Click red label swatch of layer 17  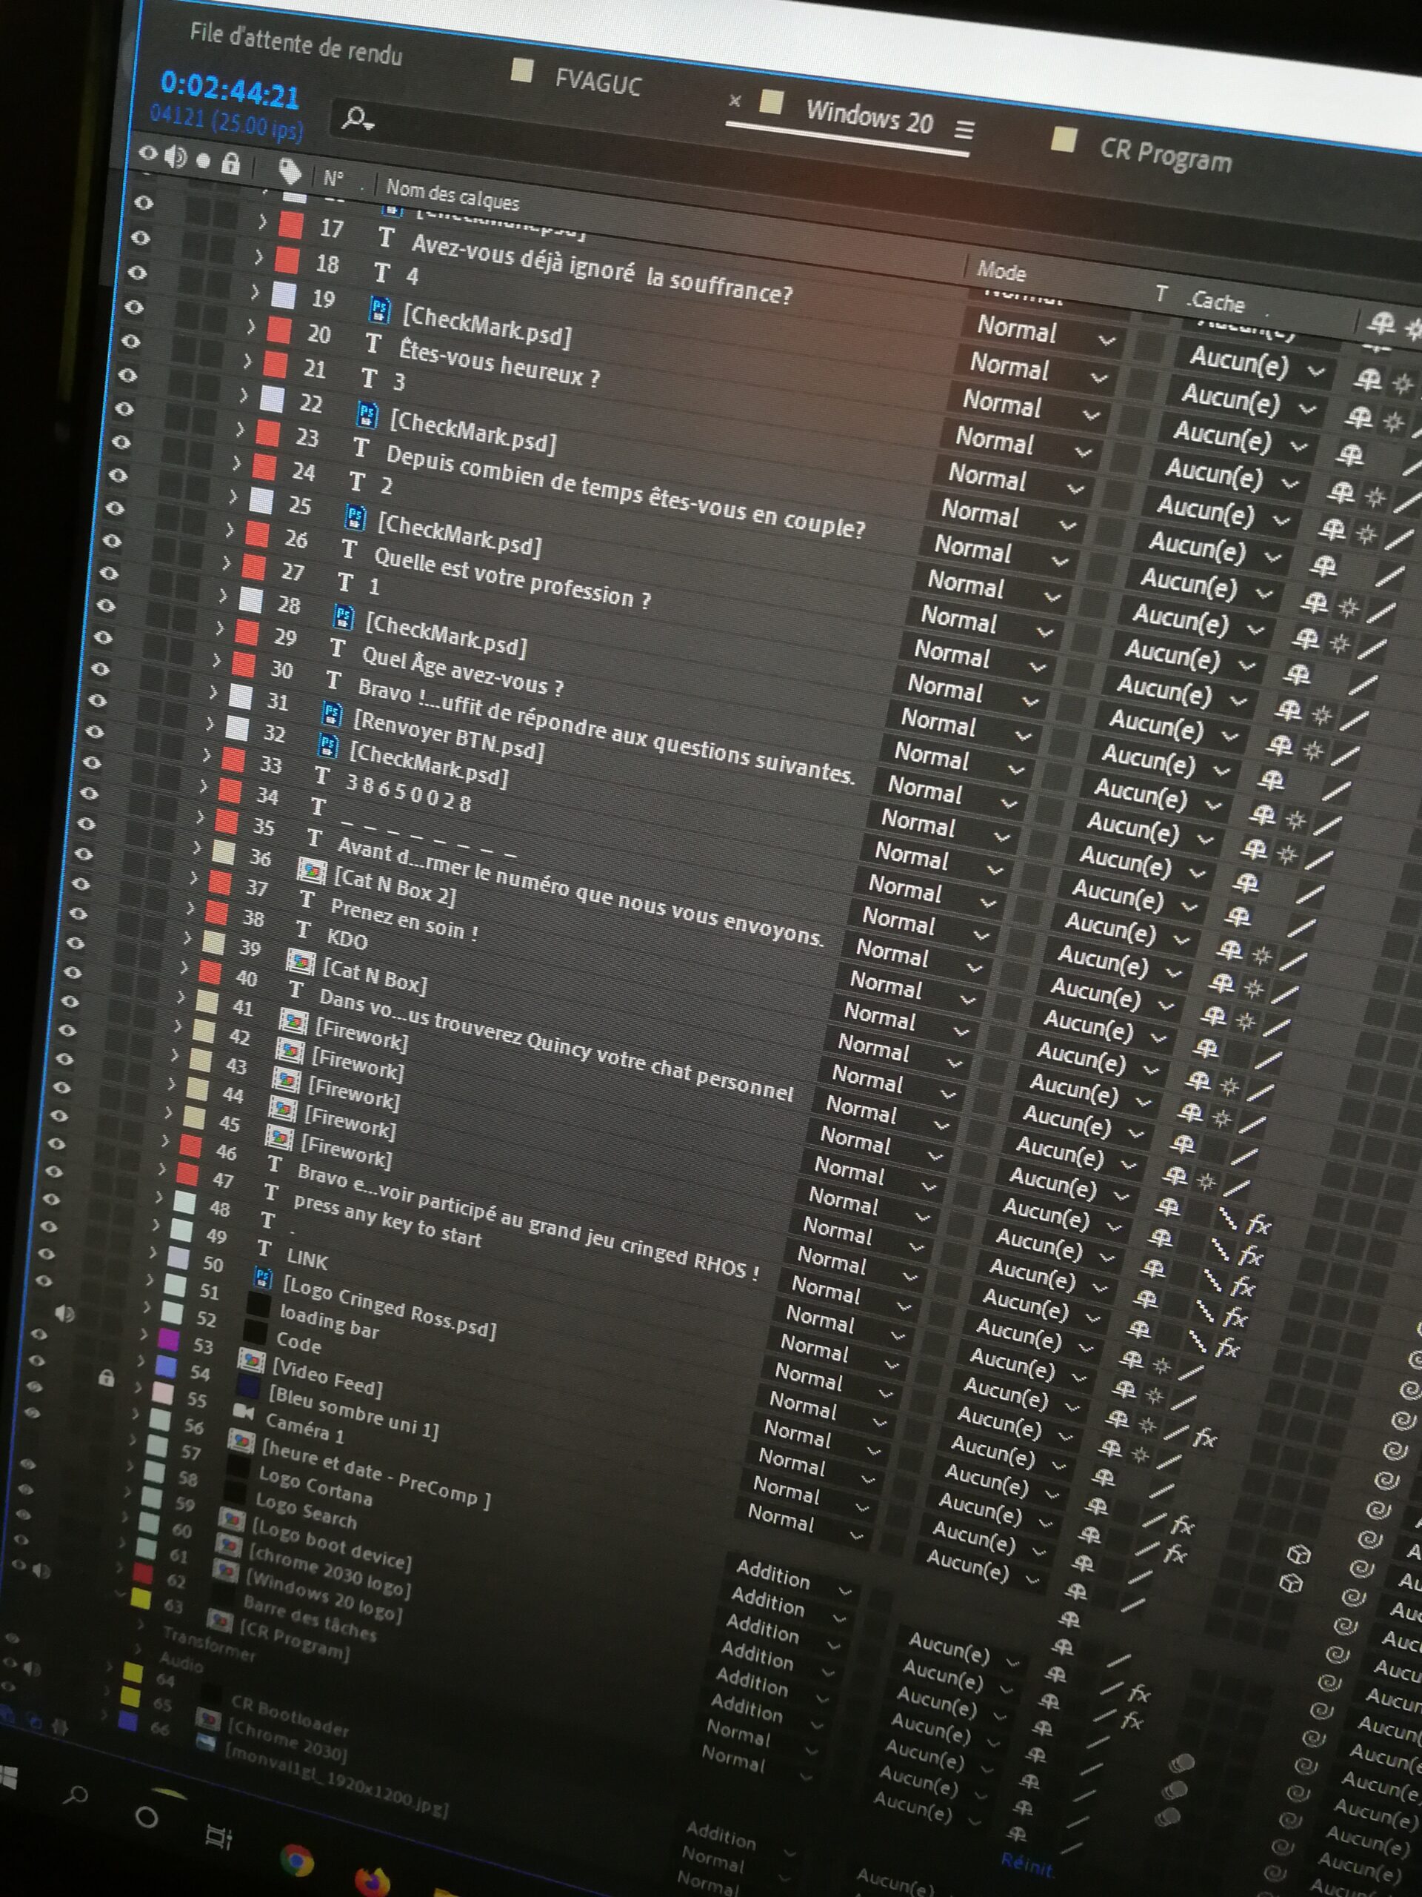(291, 225)
